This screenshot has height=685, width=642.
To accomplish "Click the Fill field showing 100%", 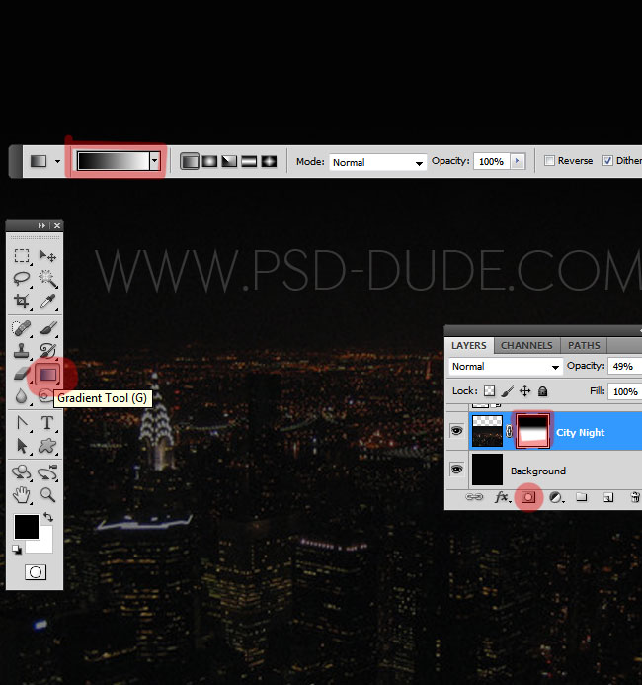I will 625,391.
